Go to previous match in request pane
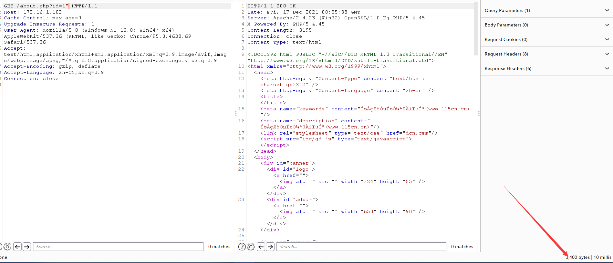The height and width of the screenshot is (263, 613). point(17,247)
